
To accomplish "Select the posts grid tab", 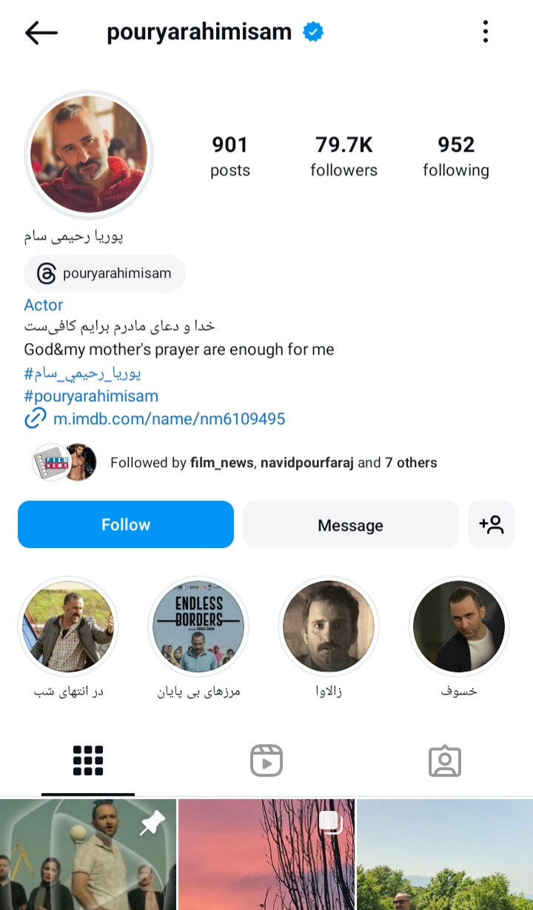I will coord(88,760).
